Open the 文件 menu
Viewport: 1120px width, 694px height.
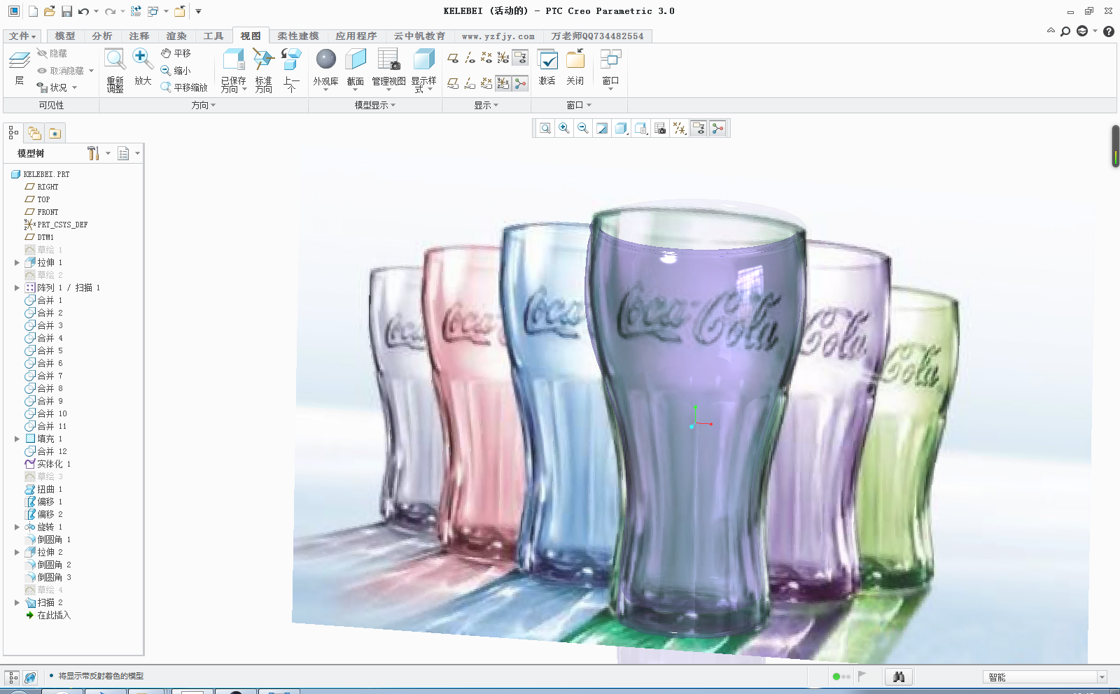coord(22,36)
